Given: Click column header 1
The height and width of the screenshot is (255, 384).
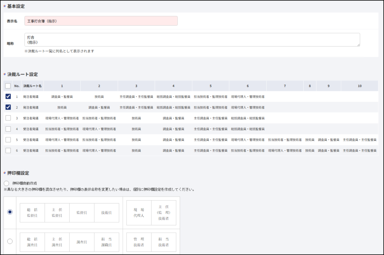Looking at the screenshot, I should pos(62,86).
